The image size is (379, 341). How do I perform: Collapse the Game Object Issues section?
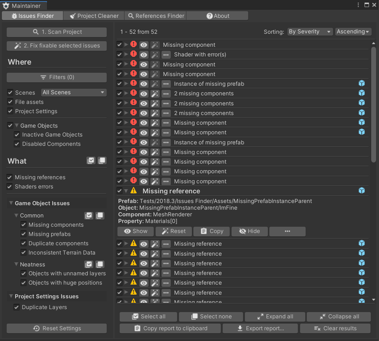pos(11,203)
